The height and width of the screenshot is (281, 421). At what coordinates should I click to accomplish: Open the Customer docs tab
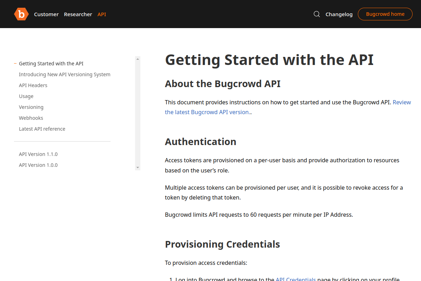pyautogui.click(x=46, y=14)
